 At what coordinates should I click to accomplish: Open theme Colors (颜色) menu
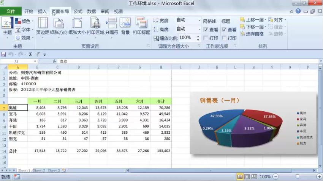point(24,21)
